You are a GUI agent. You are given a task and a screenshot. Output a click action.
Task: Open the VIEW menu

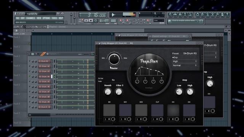coord(39,18)
